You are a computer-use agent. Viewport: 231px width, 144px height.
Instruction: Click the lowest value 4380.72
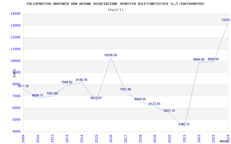[184, 124]
